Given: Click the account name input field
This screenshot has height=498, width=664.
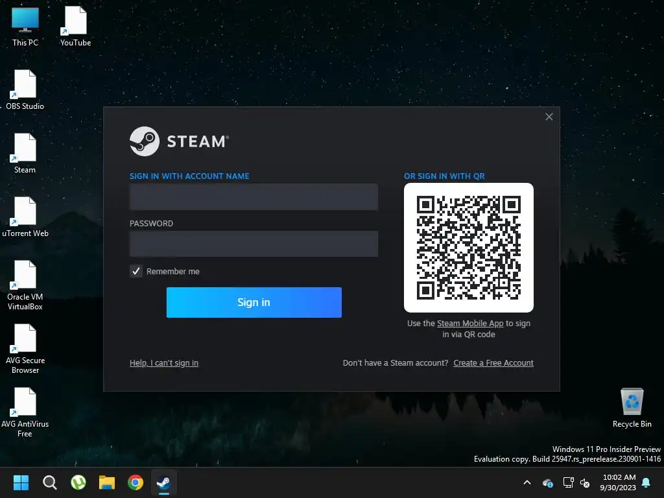Looking at the screenshot, I should [254, 197].
